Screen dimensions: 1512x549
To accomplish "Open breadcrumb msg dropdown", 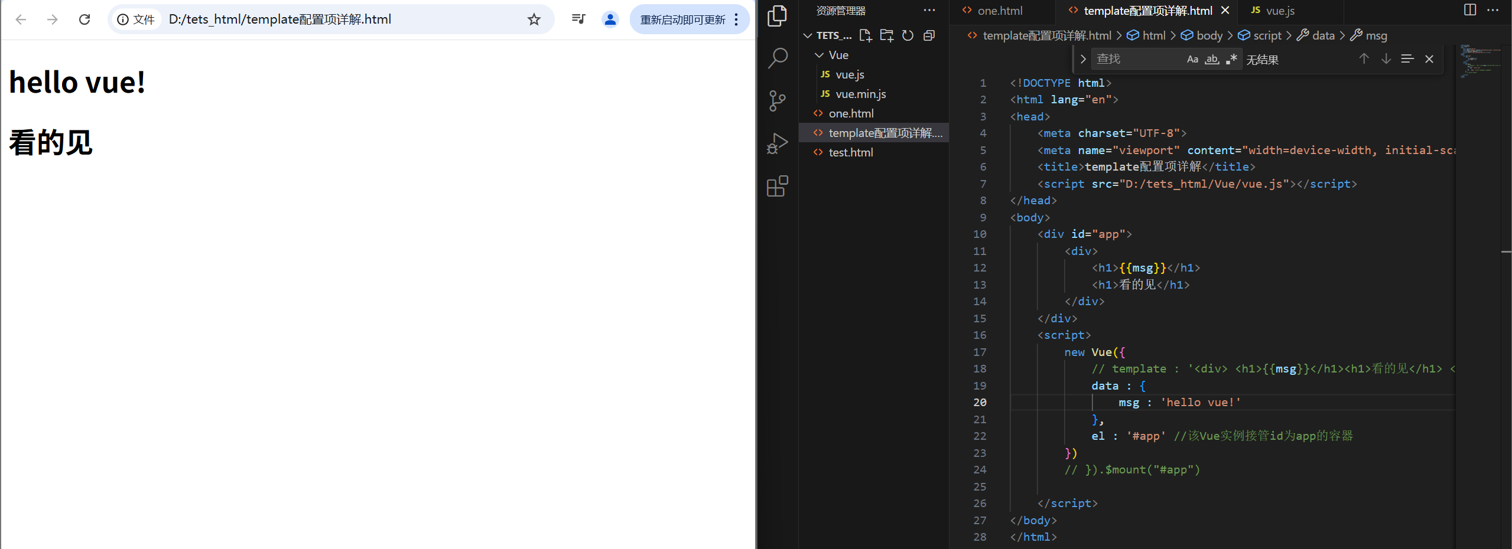I will (x=1368, y=35).
